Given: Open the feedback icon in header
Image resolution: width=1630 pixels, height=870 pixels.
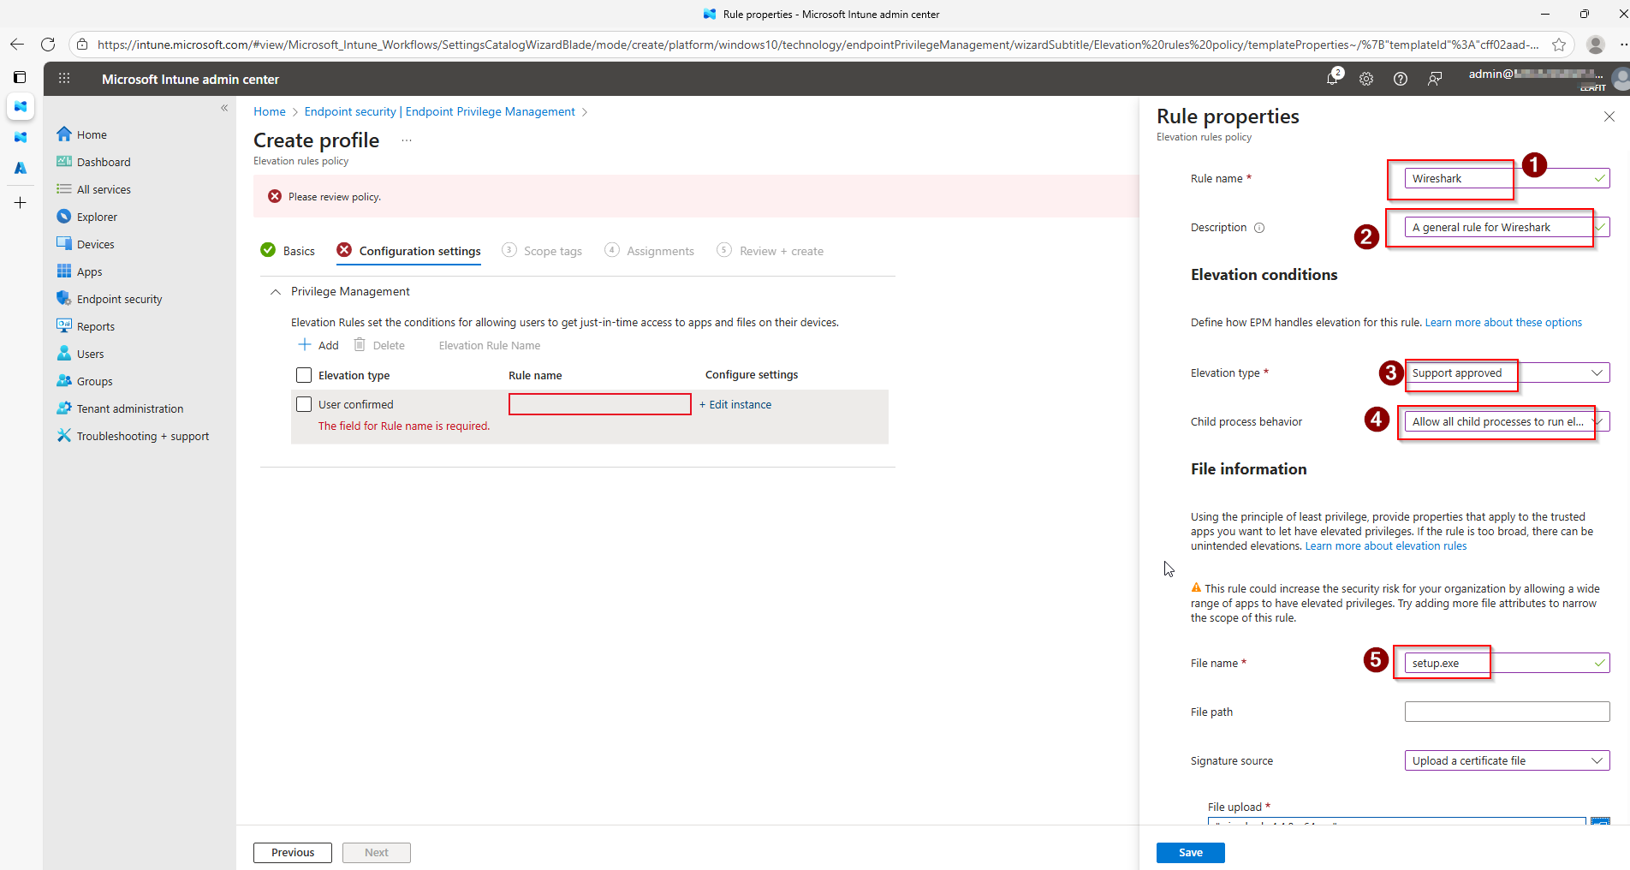Looking at the screenshot, I should tap(1435, 79).
